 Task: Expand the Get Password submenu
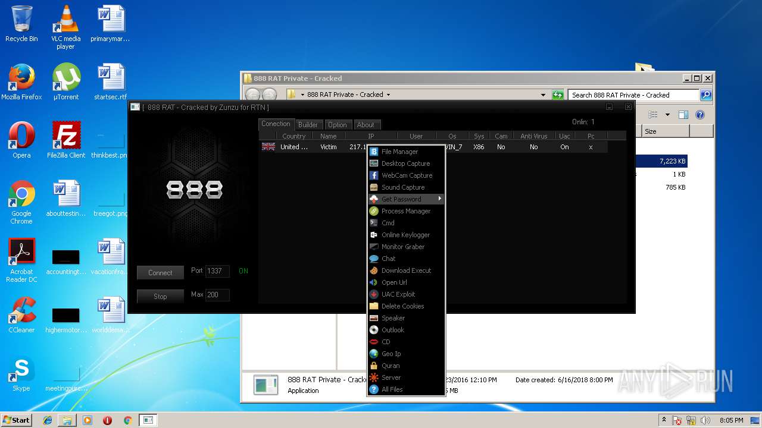[x=406, y=199]
